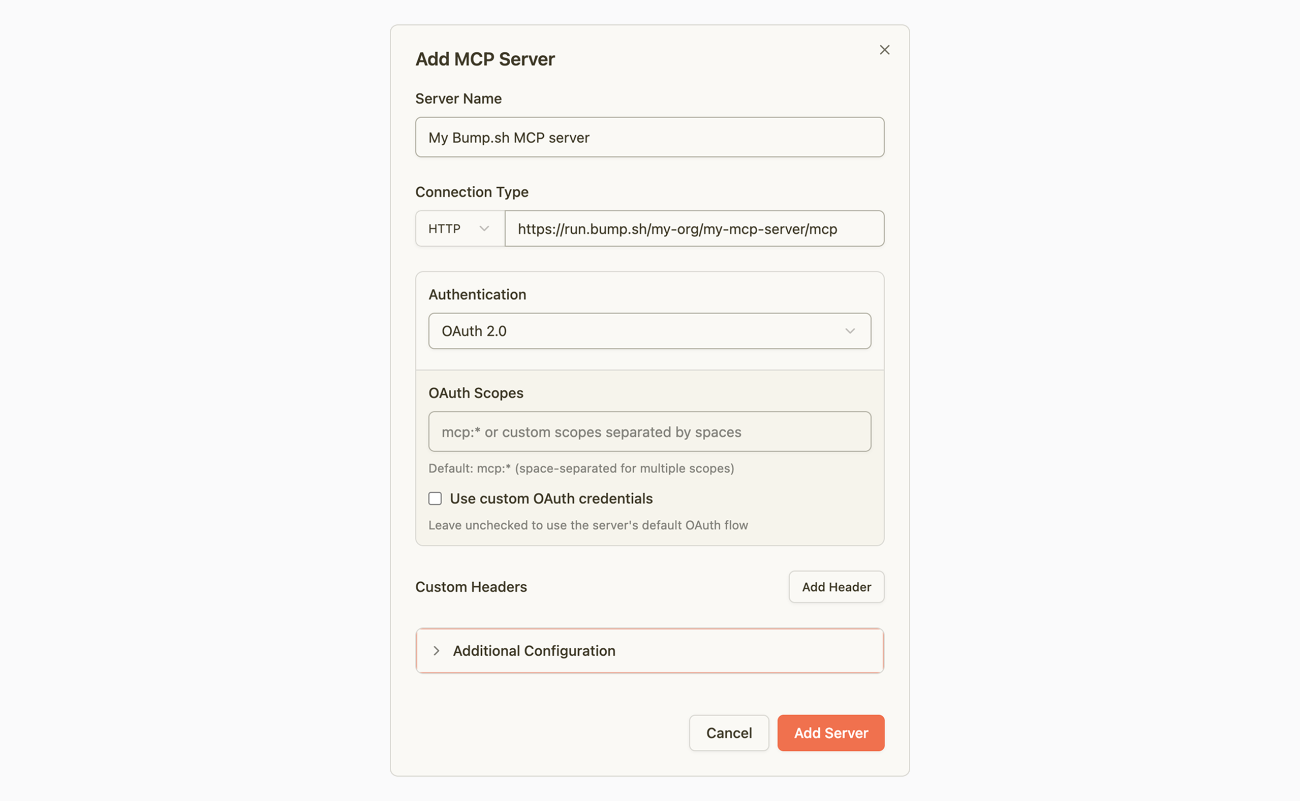Focus the OAuth Scopes text field
Viewport: 1300px width, 801px height.
pos(649,432)
